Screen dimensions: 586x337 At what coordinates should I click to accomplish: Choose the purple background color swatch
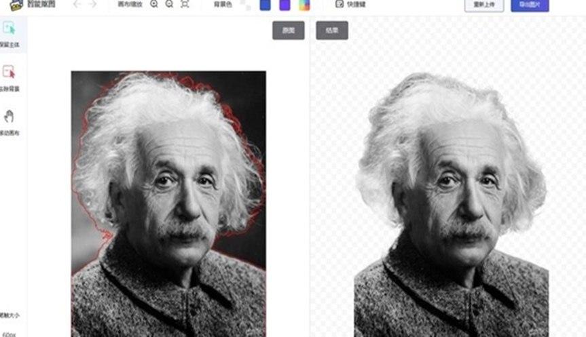[285, 5]
